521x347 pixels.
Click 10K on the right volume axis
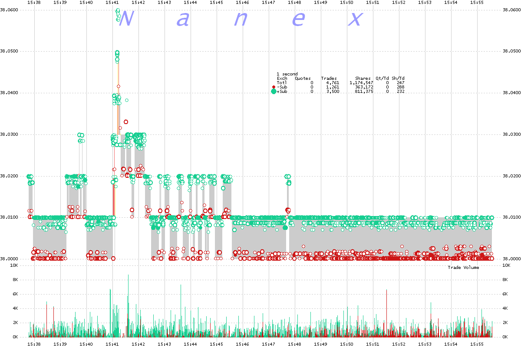pos(506,265)
